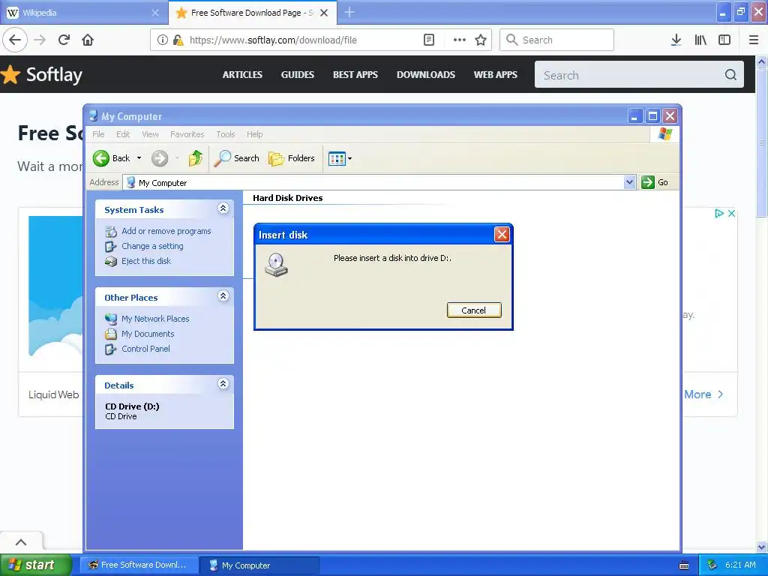Reload the Softlay page
The height and width of the screenshot is (576, 768).
(64, 40)
